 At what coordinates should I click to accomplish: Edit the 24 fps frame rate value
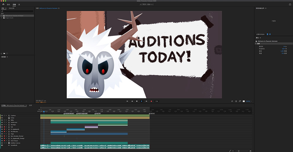285,47
